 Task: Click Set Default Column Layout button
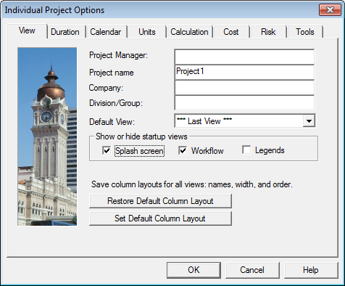[160, 218]
